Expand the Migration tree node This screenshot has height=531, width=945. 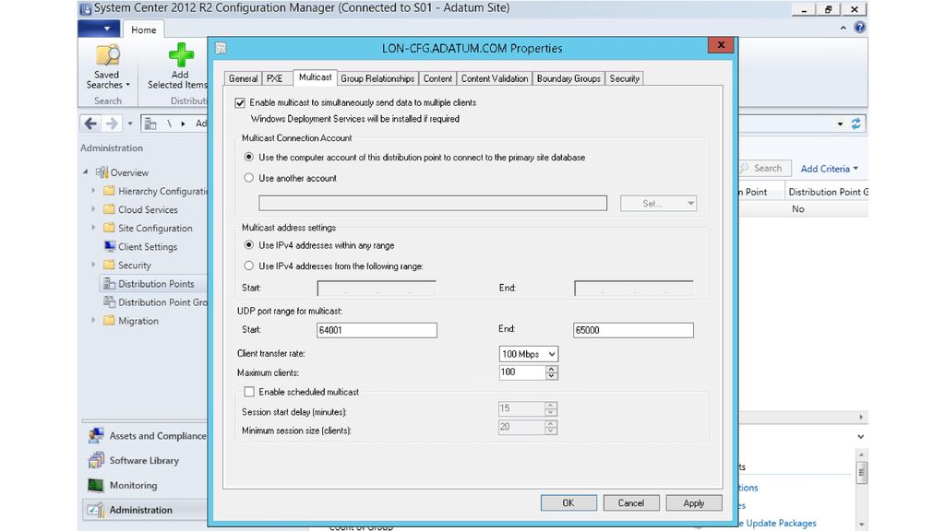click(93, 321)
